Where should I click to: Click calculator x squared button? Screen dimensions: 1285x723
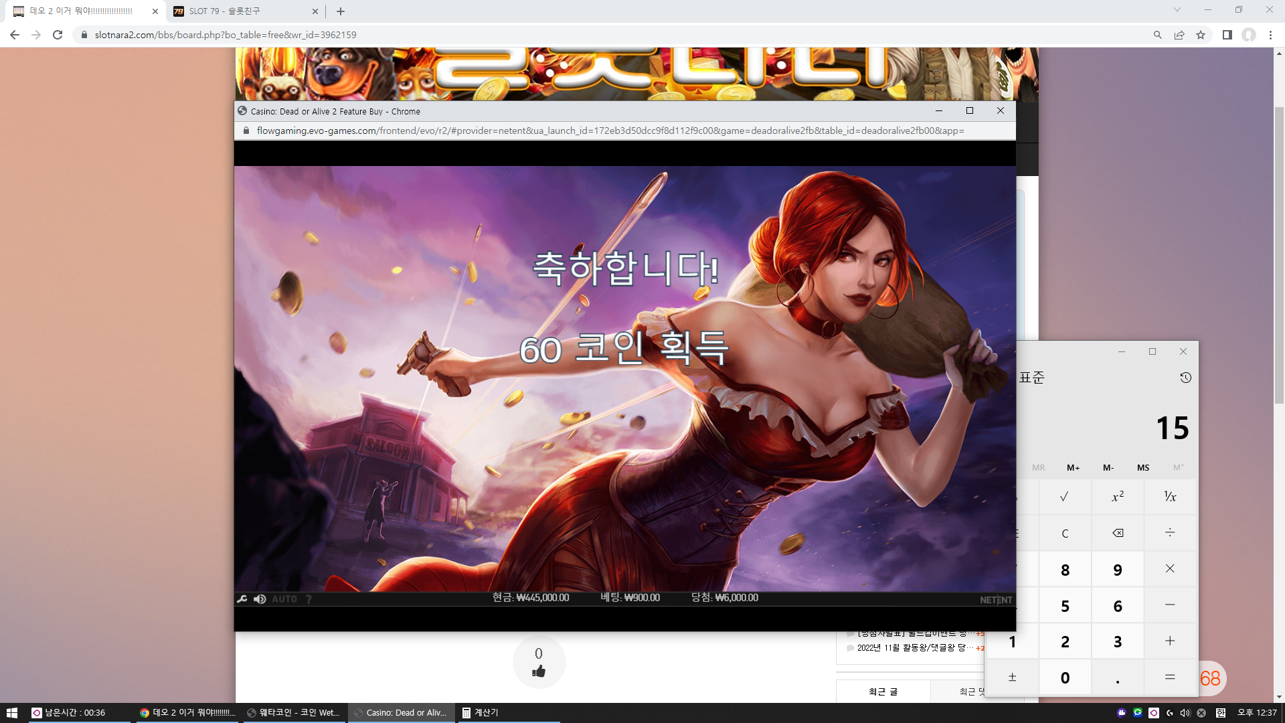(1118, 497)
